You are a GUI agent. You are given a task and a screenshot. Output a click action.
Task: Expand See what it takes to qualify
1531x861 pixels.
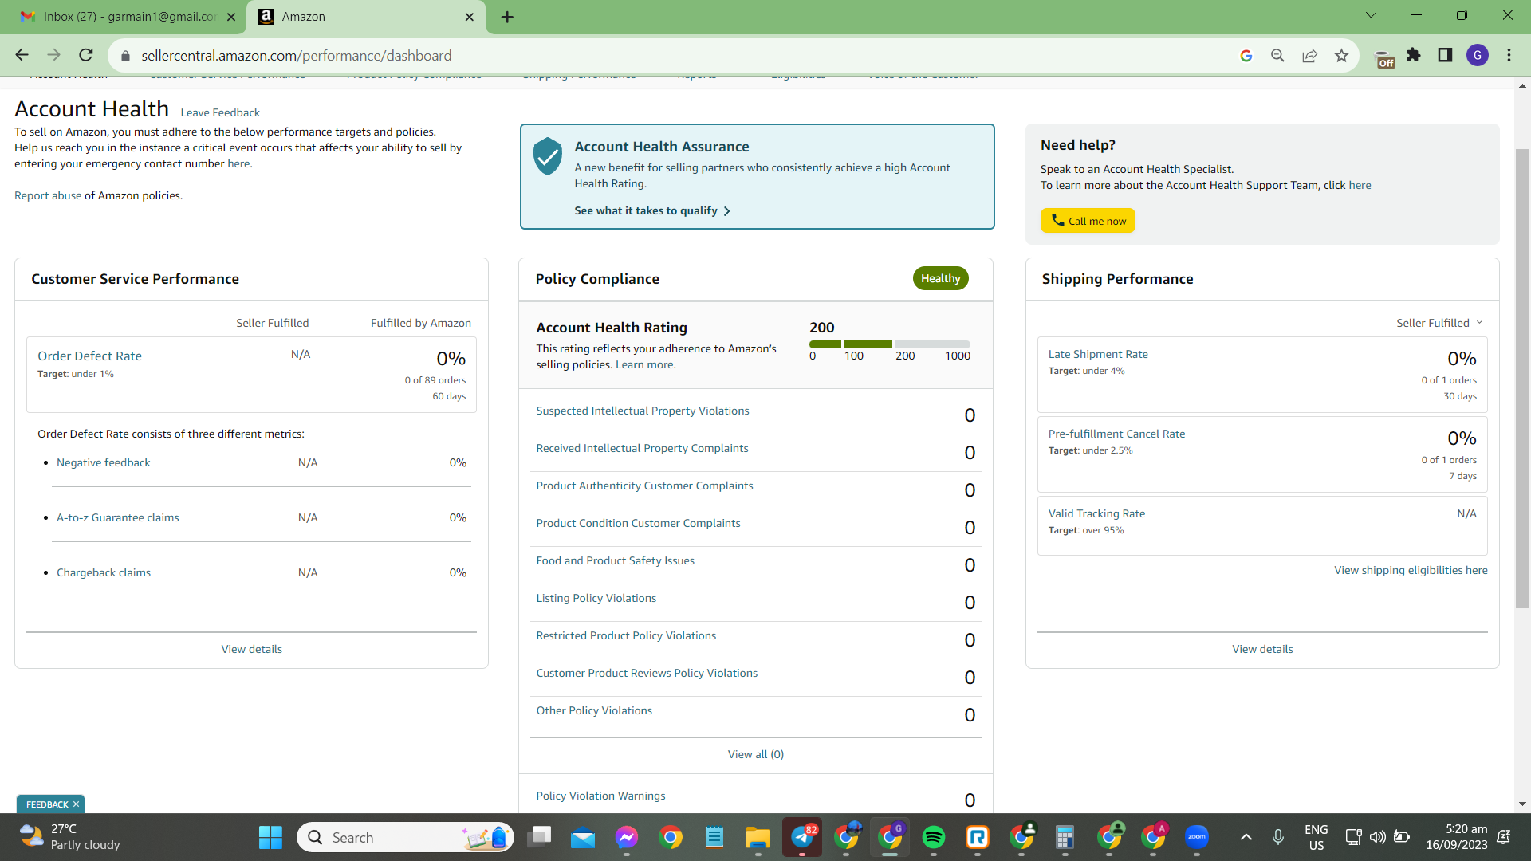click(x=652, y=210)
